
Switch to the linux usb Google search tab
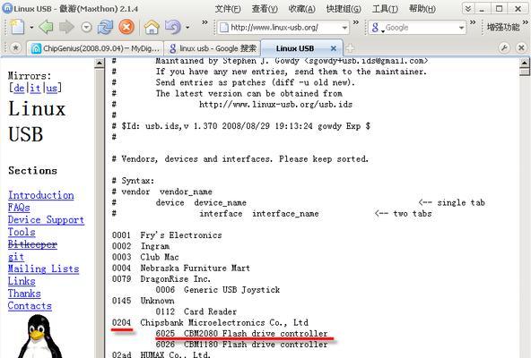[212, 48]
